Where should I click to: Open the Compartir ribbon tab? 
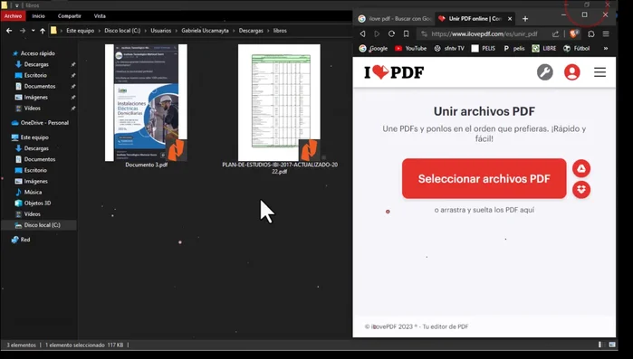point(70,16)
